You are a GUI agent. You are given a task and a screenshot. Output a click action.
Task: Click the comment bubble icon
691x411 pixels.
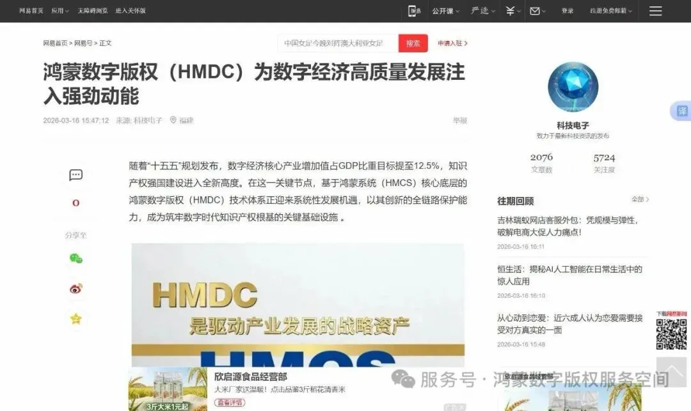click(75, 175)
